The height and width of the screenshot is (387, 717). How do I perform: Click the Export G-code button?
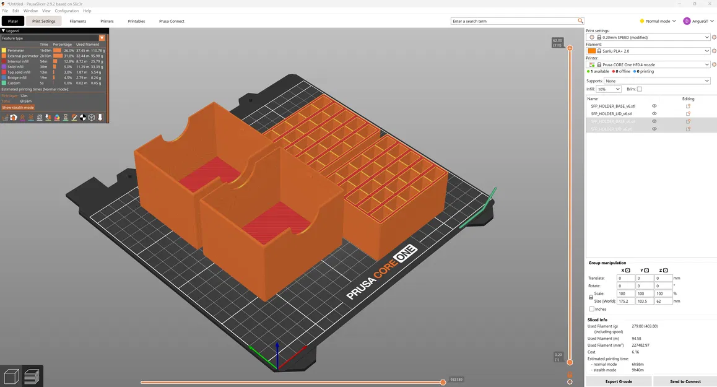coord(619,381)
